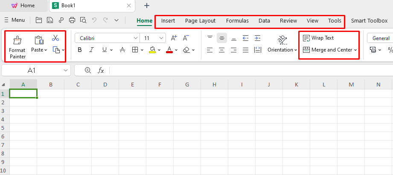
Task: Open print preview magnifier icon
Action: pyautogui.click(x=83, y=20)
